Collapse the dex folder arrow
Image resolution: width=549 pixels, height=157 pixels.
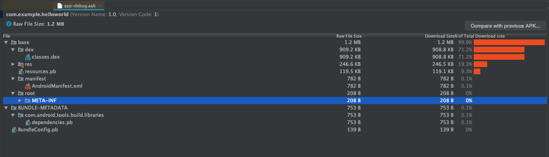13,50
